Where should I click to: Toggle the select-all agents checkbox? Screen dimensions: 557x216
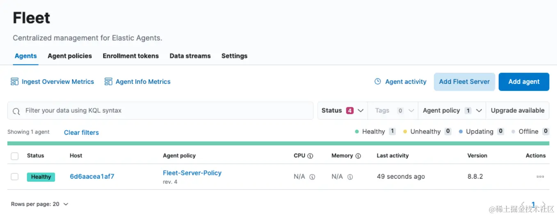[x=15, y=156]
